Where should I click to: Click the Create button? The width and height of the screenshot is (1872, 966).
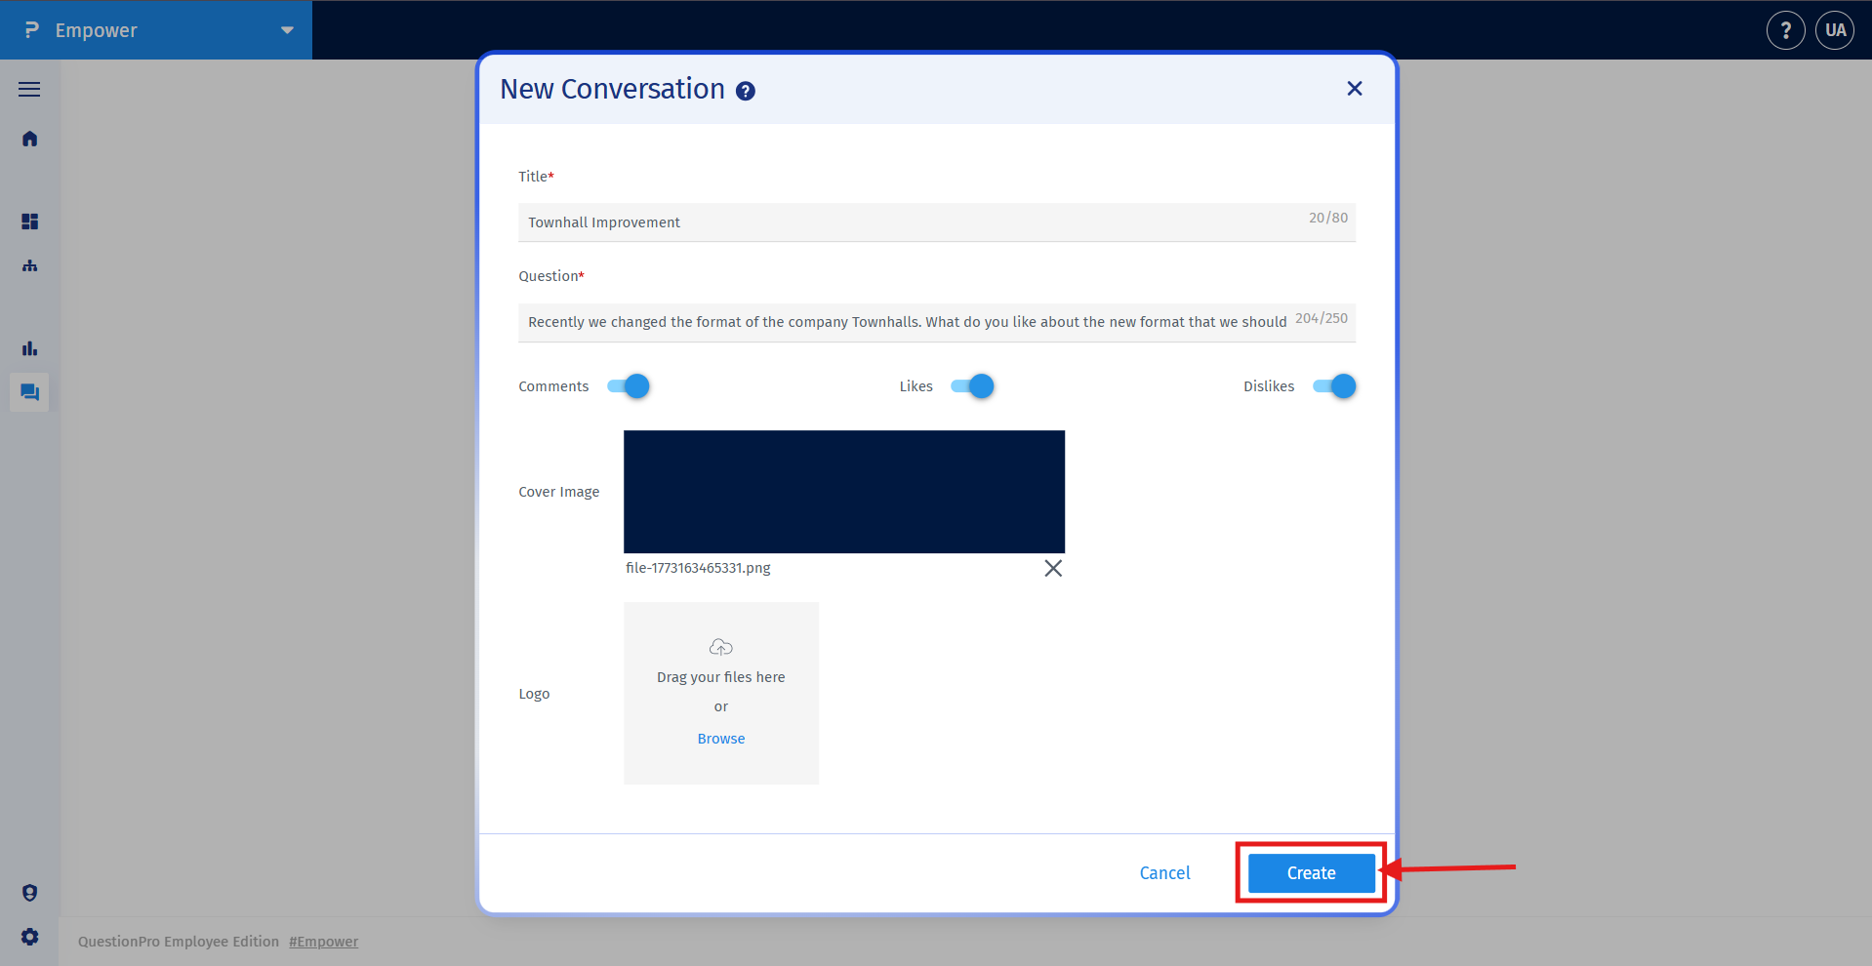(x=1310, y=872)
